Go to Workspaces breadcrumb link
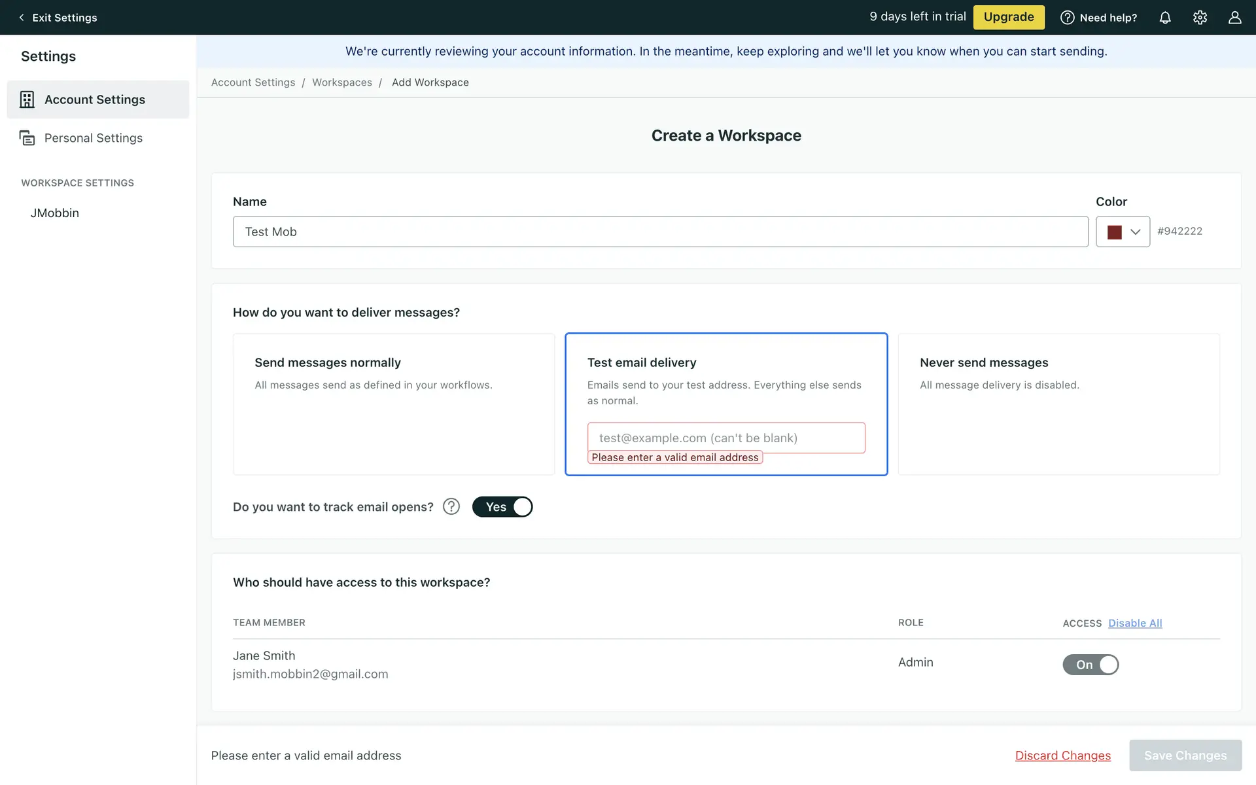Image resolution: width=1256 pixels, height=785 pixels. click(x=341, y=82)
